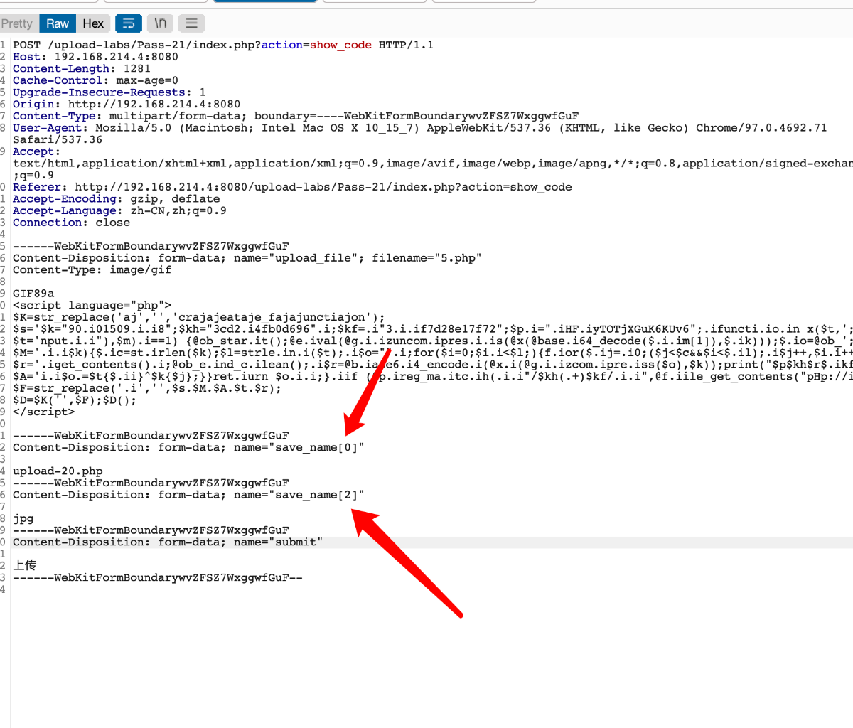
Task: Toggle the word wrap icon
Action: (129, 23)
